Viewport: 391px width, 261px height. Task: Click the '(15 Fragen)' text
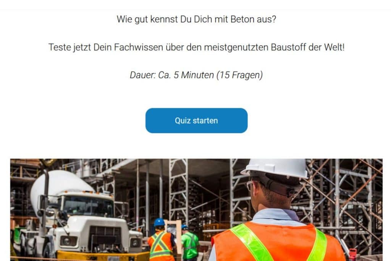pyautogui.click(x=240, y=75)
